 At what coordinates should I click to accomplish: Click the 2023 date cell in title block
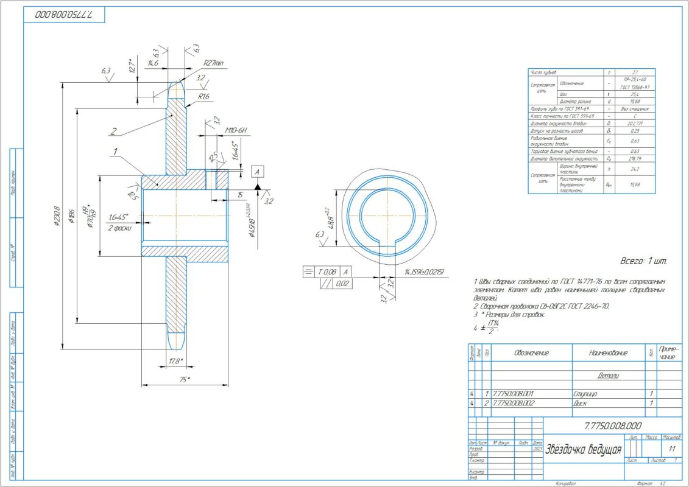[537, 449]
